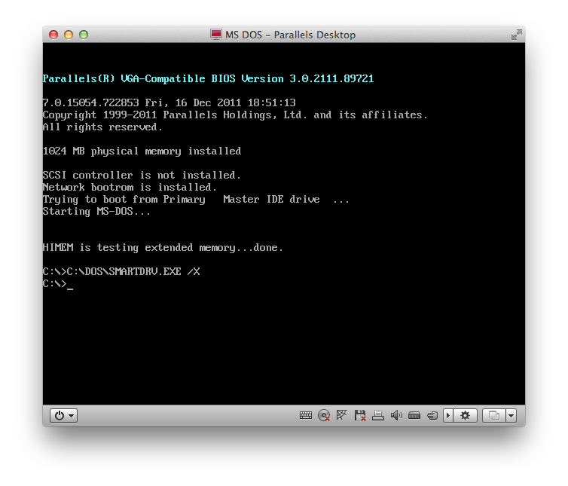Click 'Network bootrom is installed.' line
568x486 pixels.
130,187
